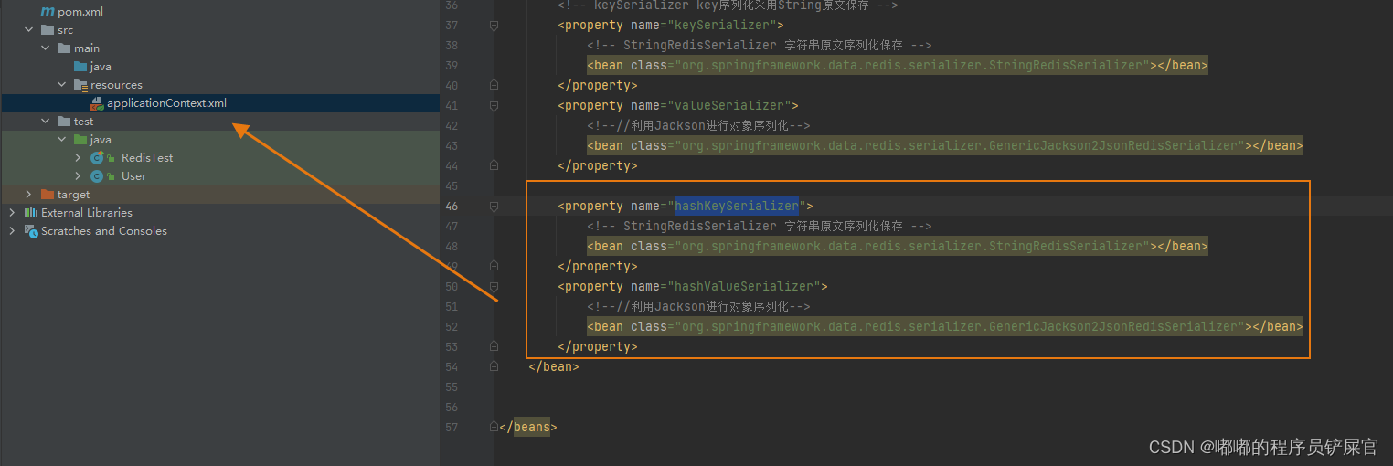1393x466 pixels.
Task: Click the fold end marker at line 53
Action: [x=494, y=347]
